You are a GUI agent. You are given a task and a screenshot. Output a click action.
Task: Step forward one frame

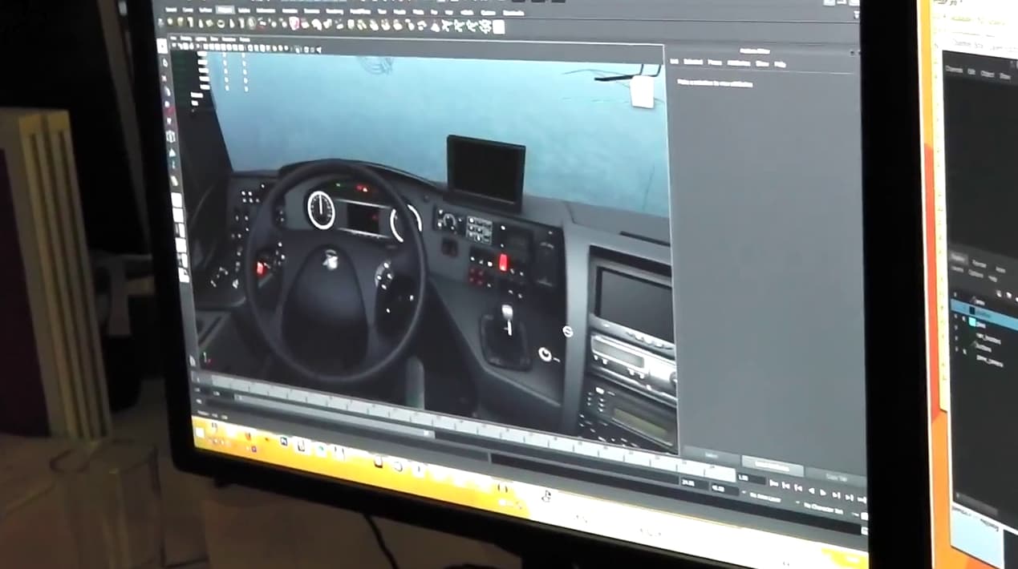tap(849, 497)
